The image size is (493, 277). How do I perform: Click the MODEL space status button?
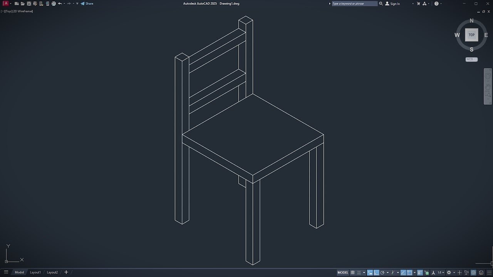[343, 272]
